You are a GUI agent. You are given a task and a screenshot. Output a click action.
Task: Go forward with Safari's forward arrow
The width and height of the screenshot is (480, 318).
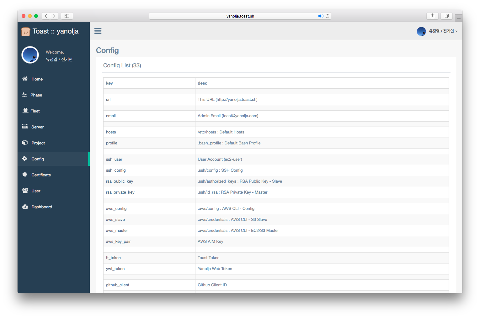(54, 16)
